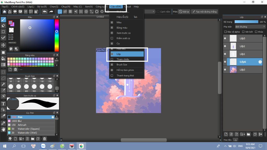This screenshot has width=267, height=150.
Task: Check the Bảo vệ alpha checkbox
Action: (226, 32)
